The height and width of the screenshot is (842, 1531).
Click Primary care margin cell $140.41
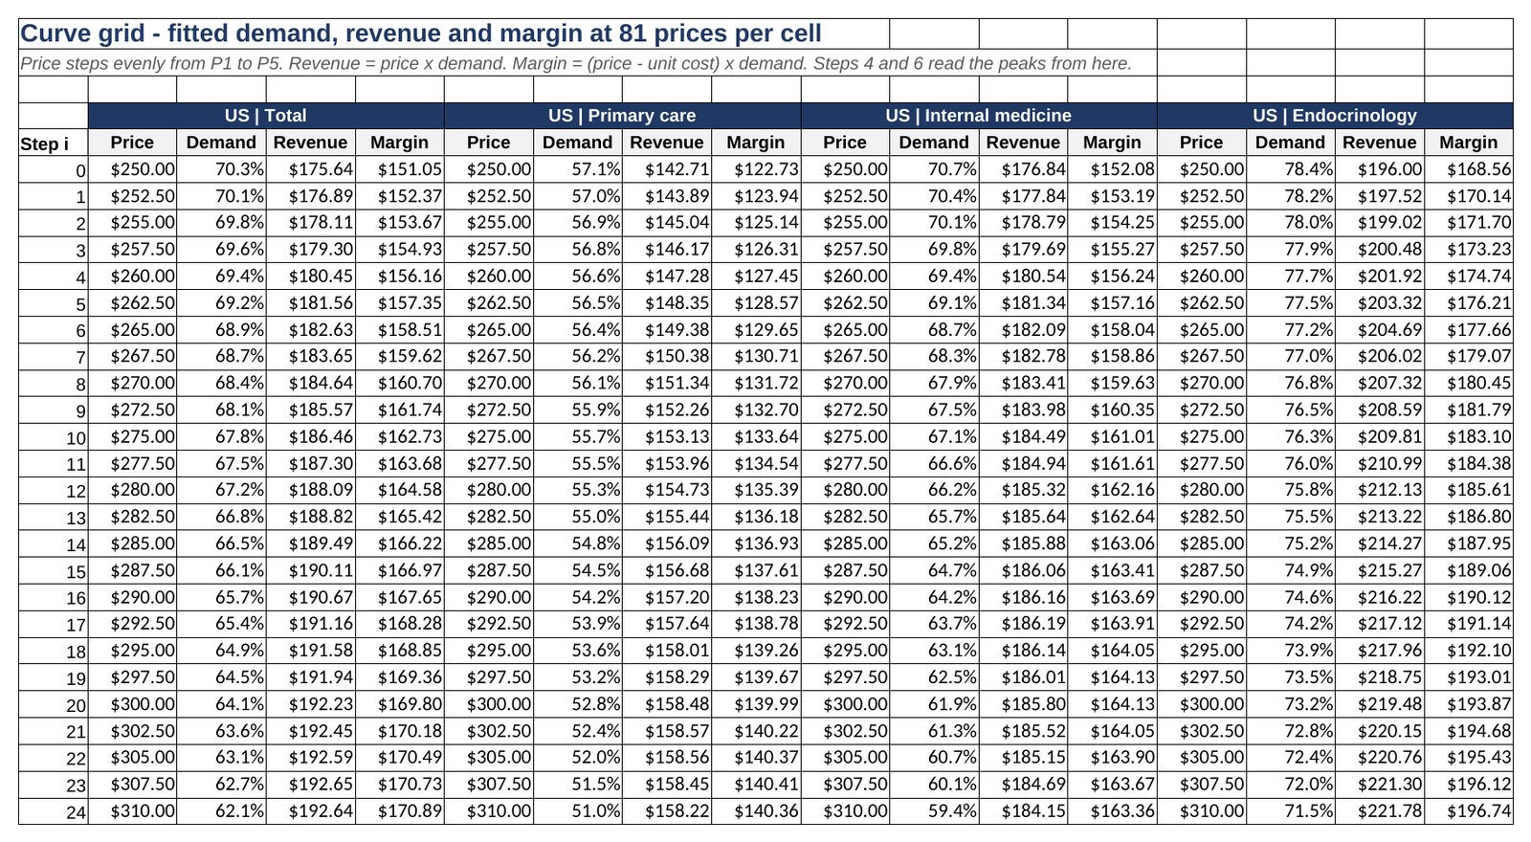[x=756, y=785]
